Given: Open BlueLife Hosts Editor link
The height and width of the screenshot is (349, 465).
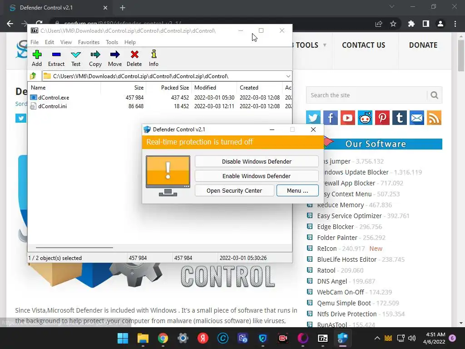Looking at the screenshot, I should (346, 259).
